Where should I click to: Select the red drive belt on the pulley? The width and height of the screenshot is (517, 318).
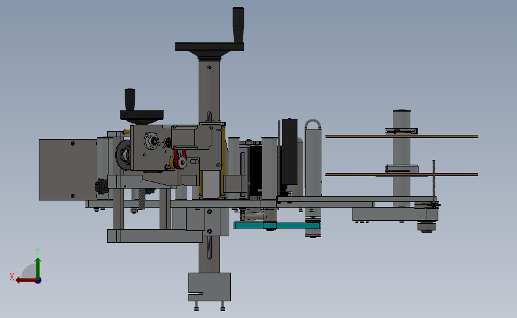(180, 158)
